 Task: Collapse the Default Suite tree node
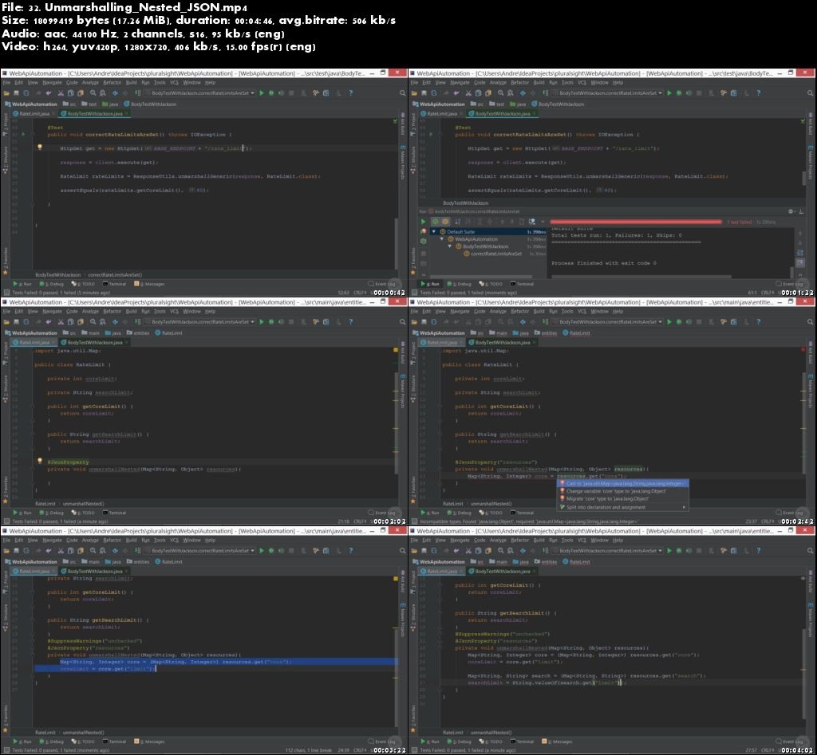[433, 232]
